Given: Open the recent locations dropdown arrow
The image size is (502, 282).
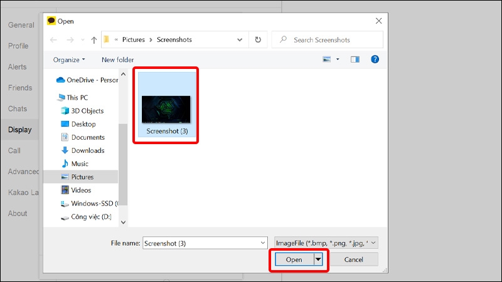Looking at the screenshot, I should click(x=83, y=40).
